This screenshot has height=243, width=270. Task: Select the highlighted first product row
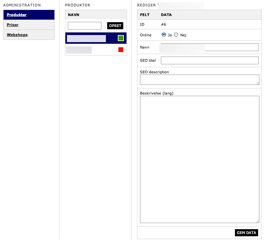[86, 39]
